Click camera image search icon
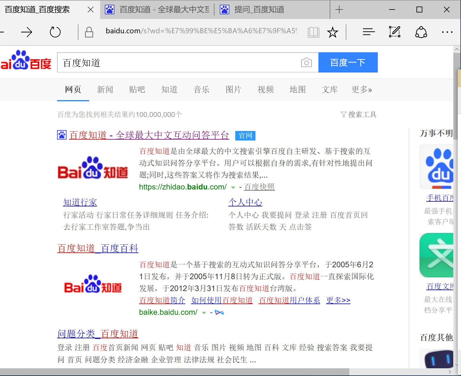 [306, 62]
